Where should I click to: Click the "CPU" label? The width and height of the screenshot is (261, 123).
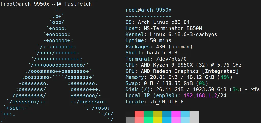(x=130, y=65)
